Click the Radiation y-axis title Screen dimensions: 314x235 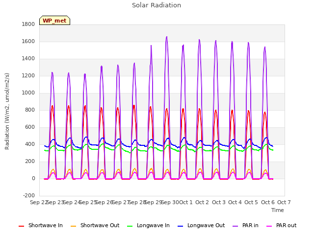pyautogui.click(x=7, y=111)
